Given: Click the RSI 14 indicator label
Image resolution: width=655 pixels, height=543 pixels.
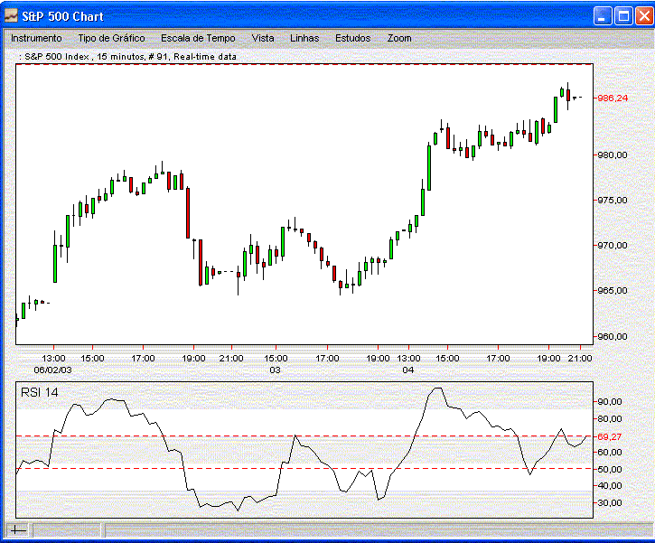Looking at the screenshot, I should click(x=39, y=392).
